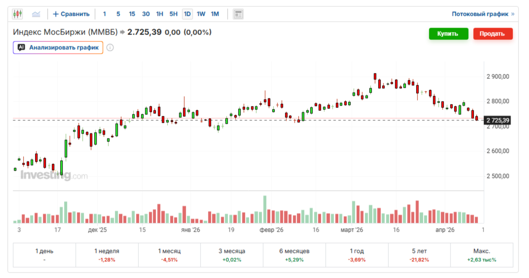This screenshot has height=278, width=529.
Task: Click the plus icon of Сравнить
Action: click(x=56, y=14)
